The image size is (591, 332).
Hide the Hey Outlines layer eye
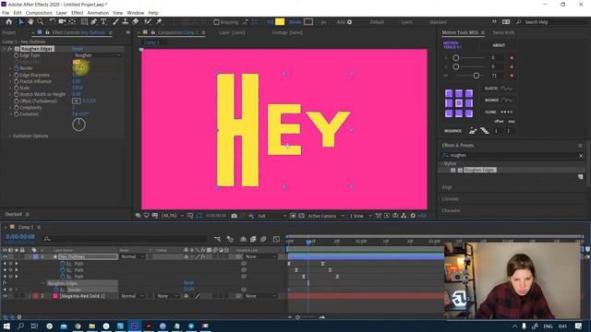pyautogui.click(x=5, y=256)
